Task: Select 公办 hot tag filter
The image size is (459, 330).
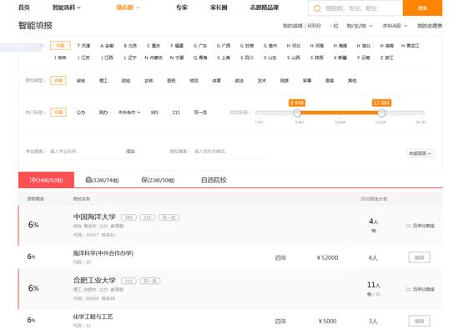Action: (81, 112)
